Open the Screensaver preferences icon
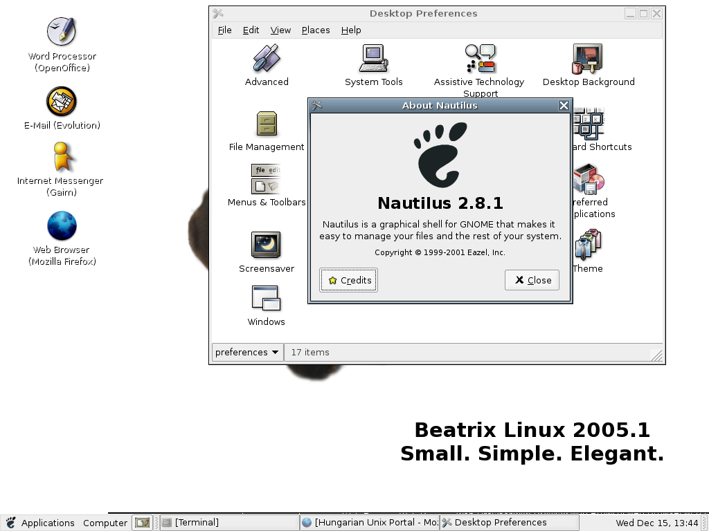709x531 pixels. [266, 245]
